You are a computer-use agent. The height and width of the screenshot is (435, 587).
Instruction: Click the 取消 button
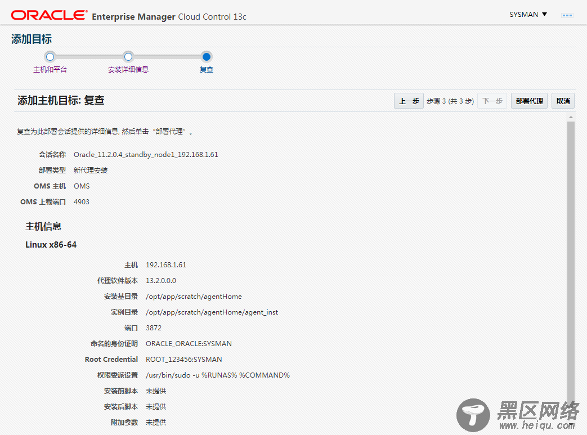[563, 101]
